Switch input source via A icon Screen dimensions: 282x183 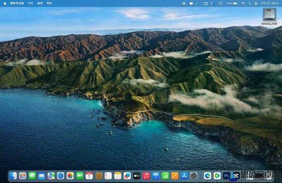220,3
